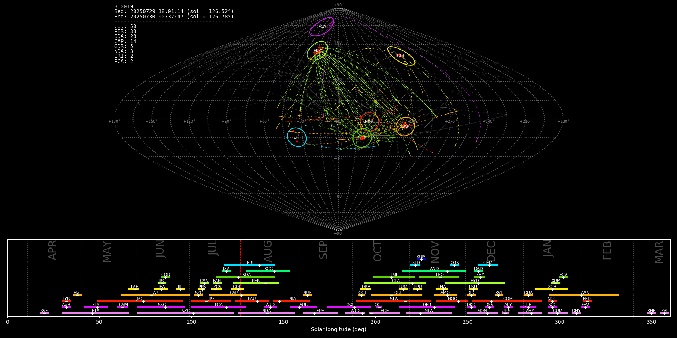Image resolution: width=677 pixels, height=338 pixels.
Task: Click the −90° label at map bottom
Action: [338, 234]
